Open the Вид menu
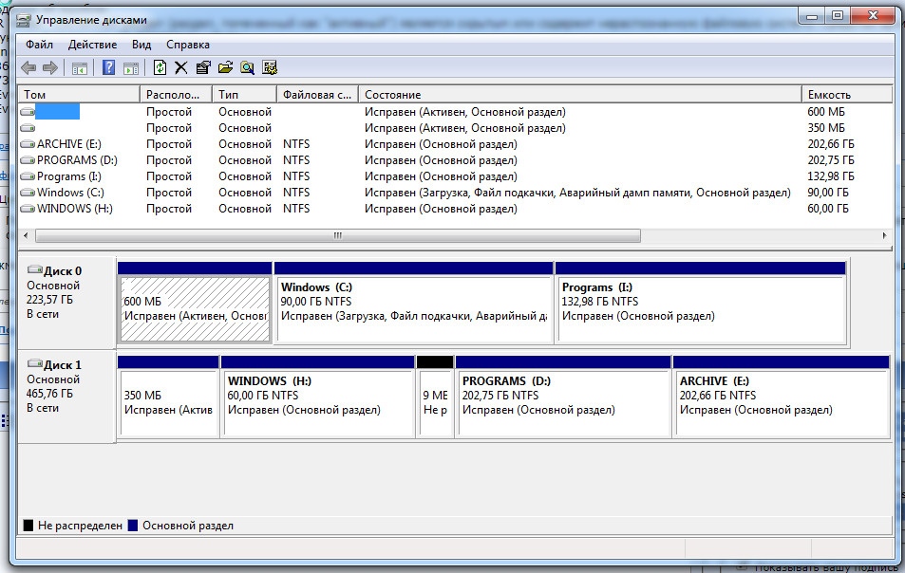Screen dimensions: 905x573 [141, 45]
